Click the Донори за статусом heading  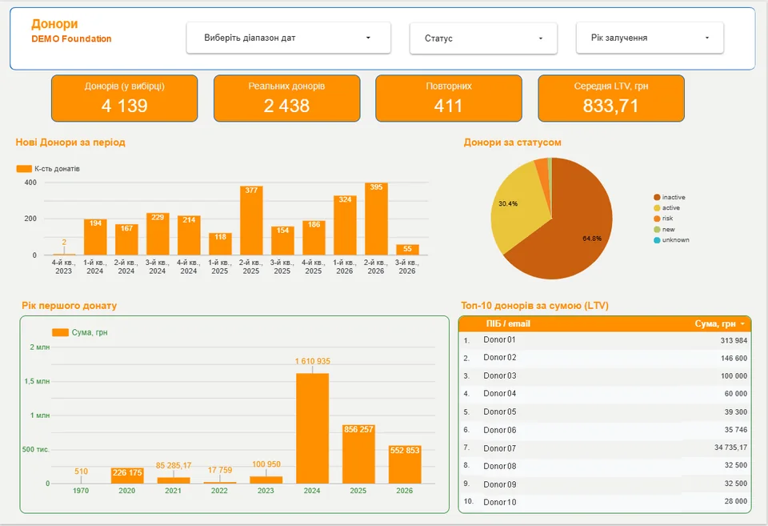tap(512, 143)
